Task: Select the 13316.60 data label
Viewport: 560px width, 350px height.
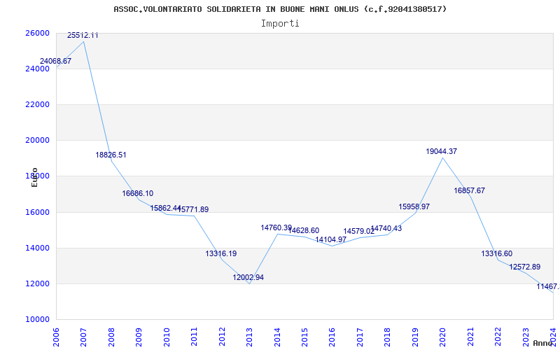Action: coord(497,253)
